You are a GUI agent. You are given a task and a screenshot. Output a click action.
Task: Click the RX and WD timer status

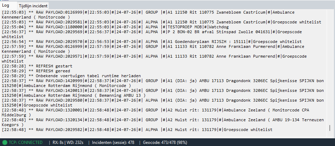[x=68, y=143]
